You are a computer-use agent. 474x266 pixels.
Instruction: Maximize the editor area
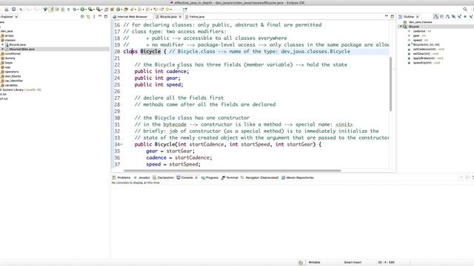(393, 16)
